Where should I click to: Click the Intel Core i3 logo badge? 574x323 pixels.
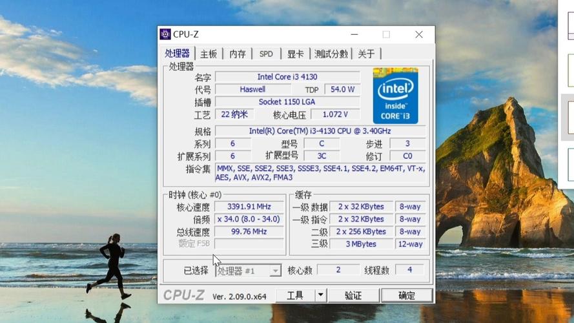(395, 96)
